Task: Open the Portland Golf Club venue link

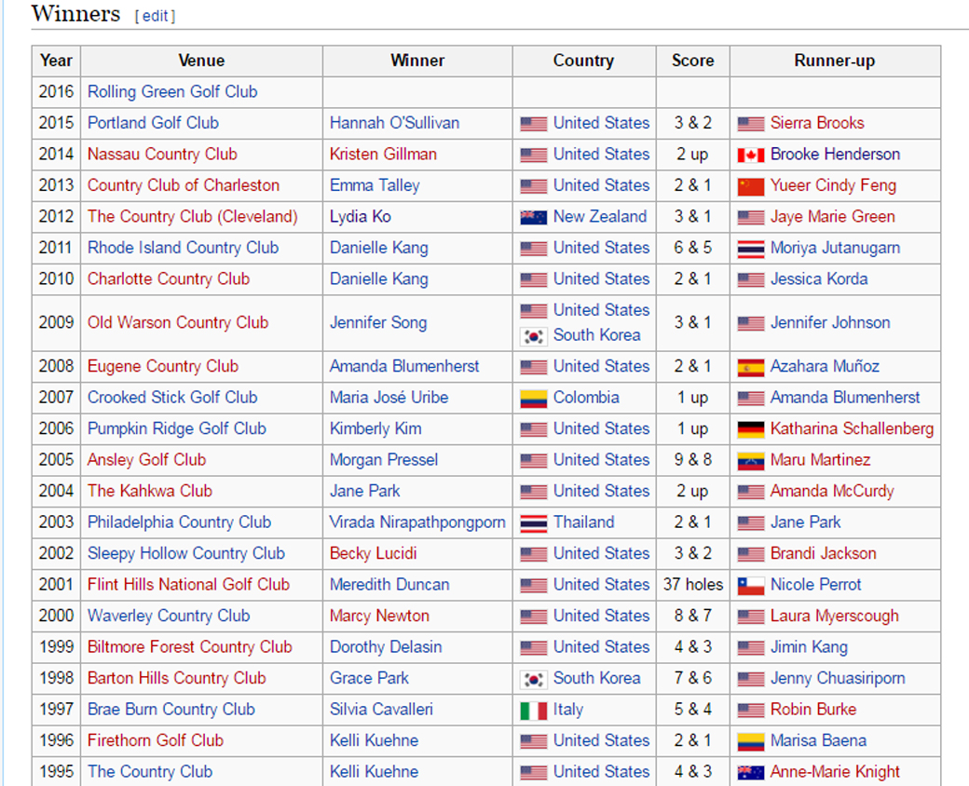Action: [x=153, y=123]
